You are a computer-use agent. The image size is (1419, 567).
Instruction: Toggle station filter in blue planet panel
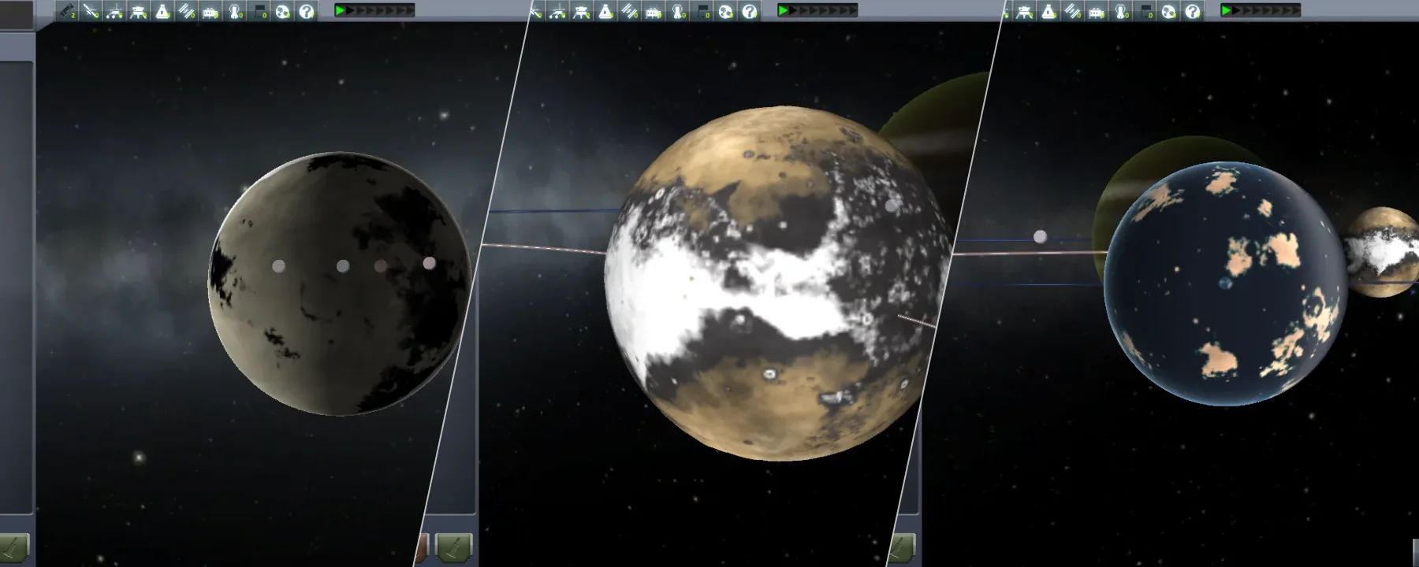tap(1073, 11)
